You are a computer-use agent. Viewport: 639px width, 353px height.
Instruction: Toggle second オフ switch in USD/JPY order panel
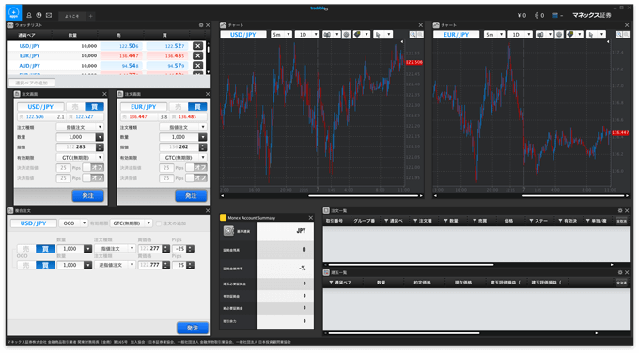click(93, 178)
